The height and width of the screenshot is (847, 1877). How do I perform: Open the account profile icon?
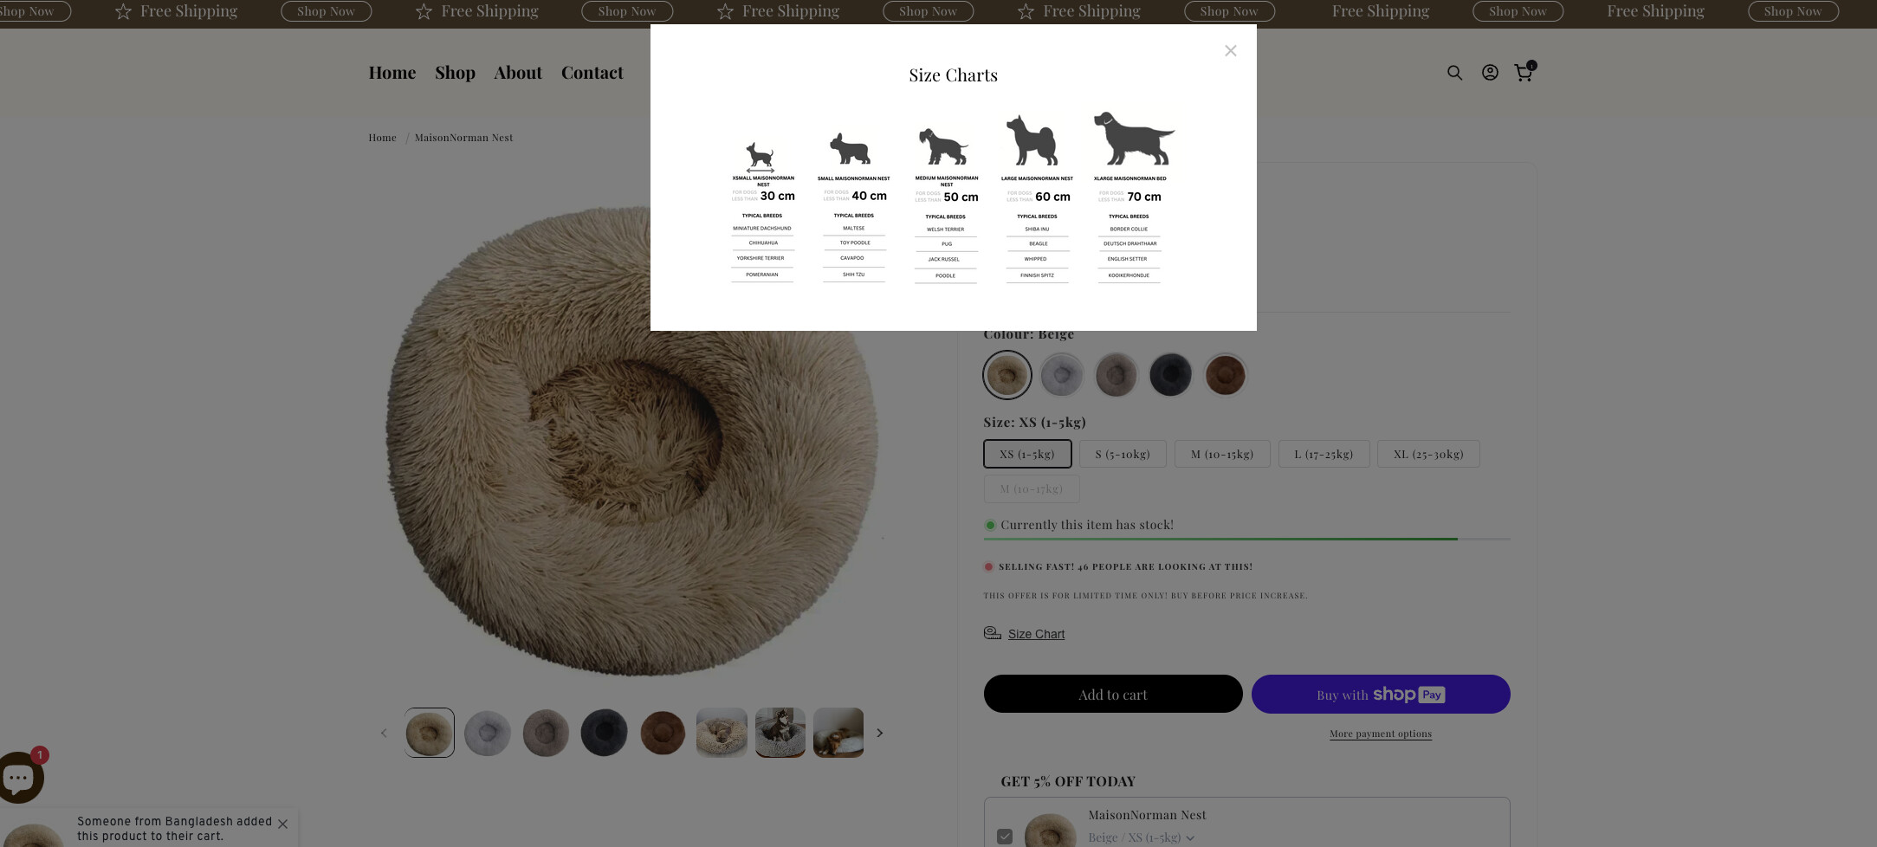[1489, 73]
